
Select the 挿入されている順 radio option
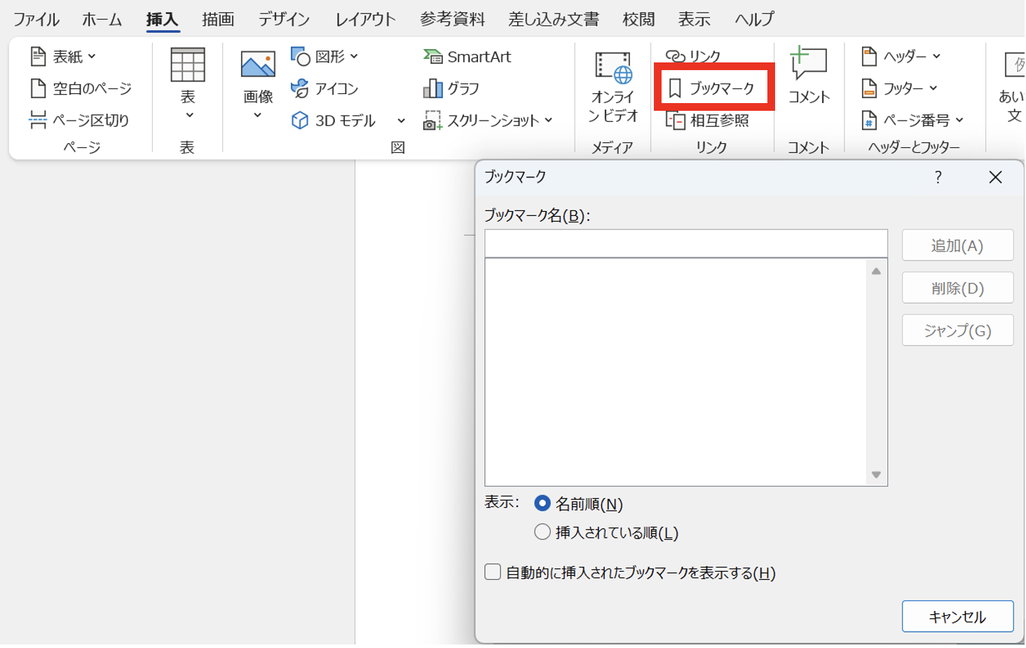click(x=542, y=532)
